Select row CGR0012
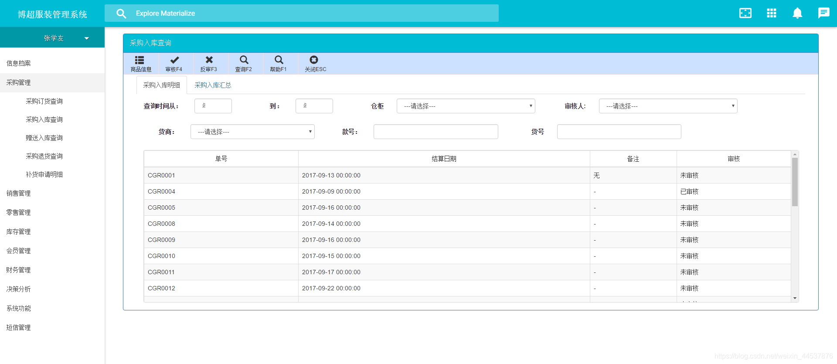The height and width of the screenshot is (364, 837). [x=467, y=288]
